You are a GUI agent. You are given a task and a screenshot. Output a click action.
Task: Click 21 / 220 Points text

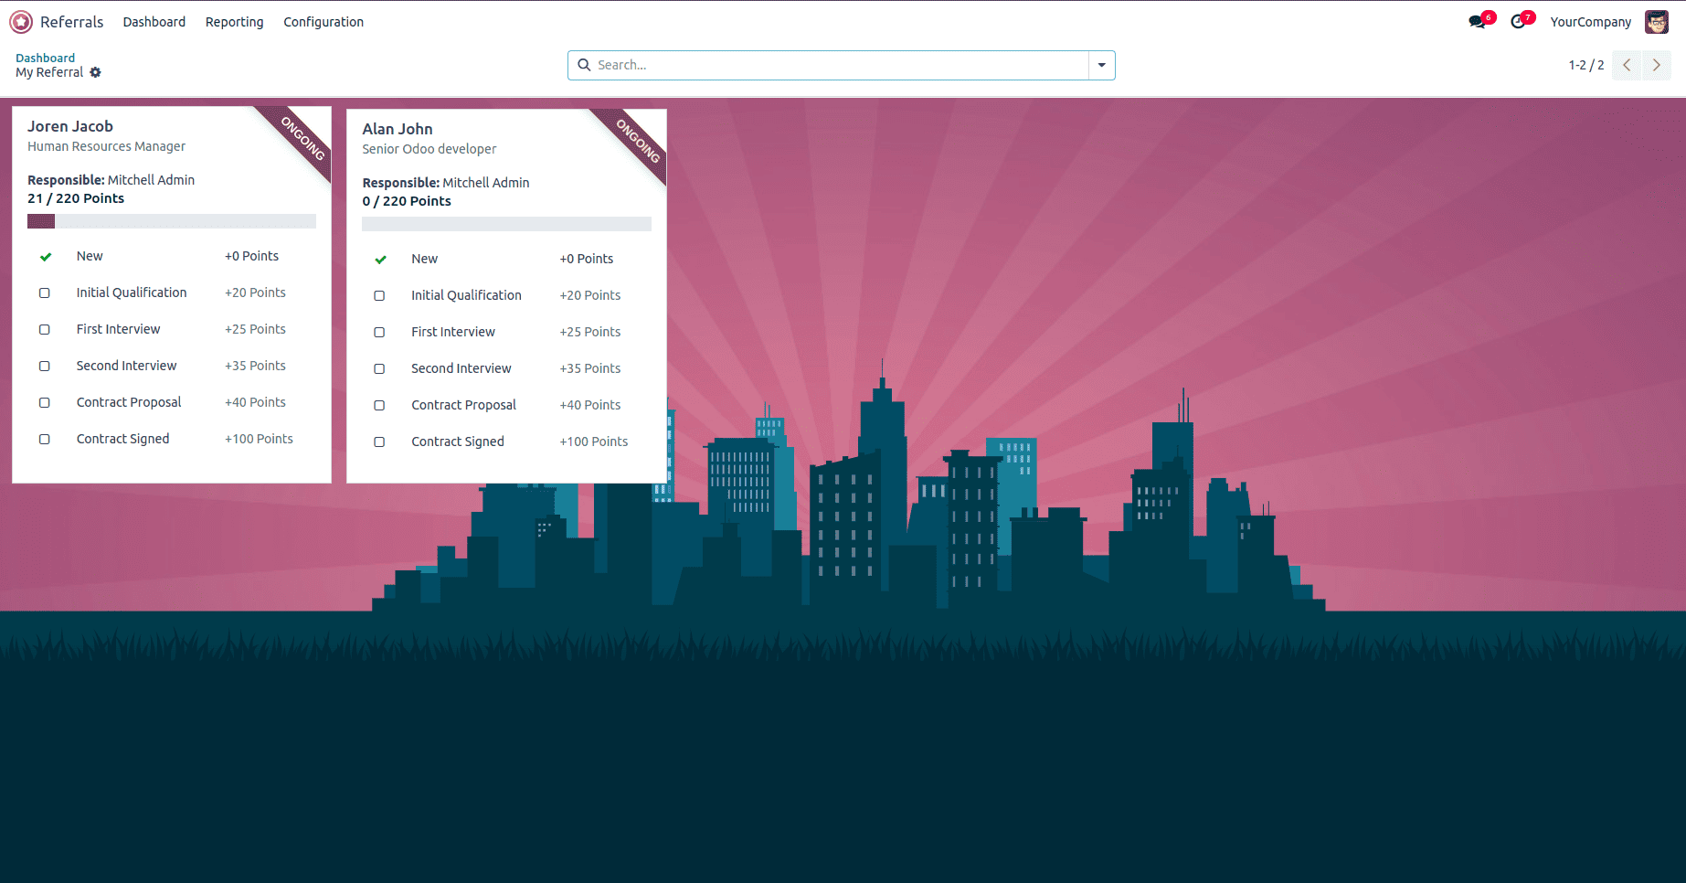coord(76,198)
